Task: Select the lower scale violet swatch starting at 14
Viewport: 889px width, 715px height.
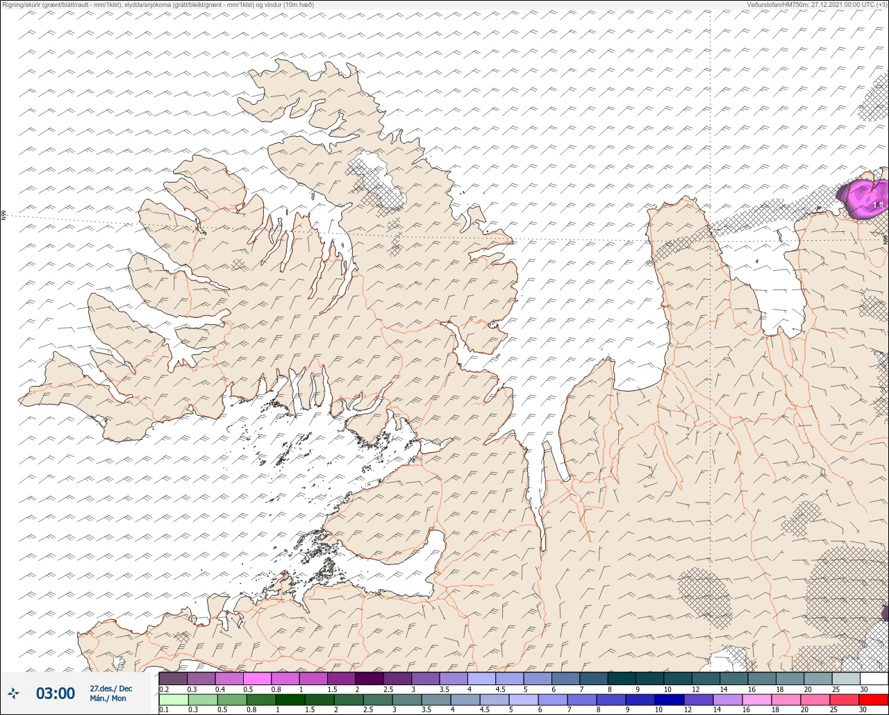Action: click(x=728, y=700)
